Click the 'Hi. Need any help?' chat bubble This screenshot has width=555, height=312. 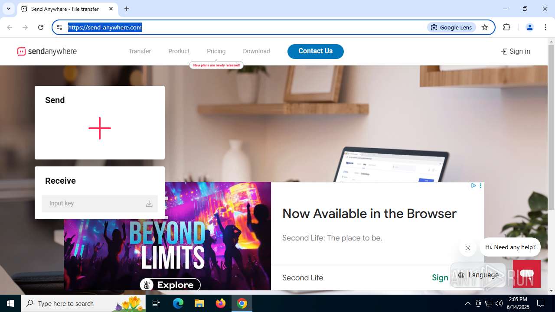pyautogui.click(x=510, y=247)
